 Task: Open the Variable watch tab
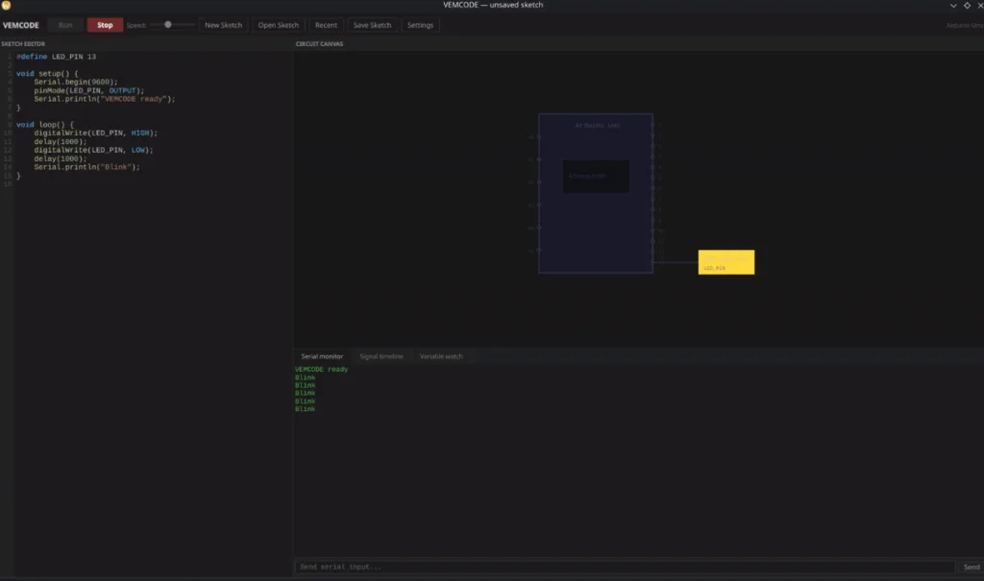[440, 356]
